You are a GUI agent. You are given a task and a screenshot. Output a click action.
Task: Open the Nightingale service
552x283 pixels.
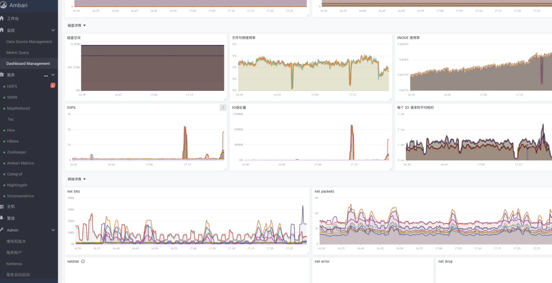tap(17, 185)
